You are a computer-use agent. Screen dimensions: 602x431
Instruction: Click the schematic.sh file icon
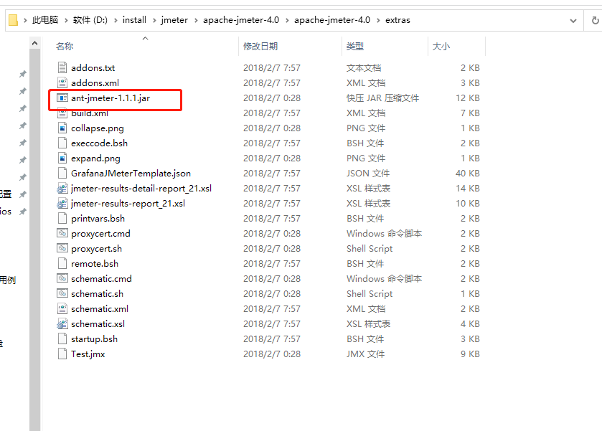click(x=62, y=293)
